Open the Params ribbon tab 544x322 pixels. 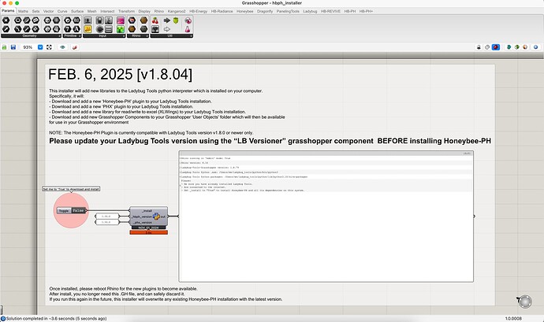point(8,11)
